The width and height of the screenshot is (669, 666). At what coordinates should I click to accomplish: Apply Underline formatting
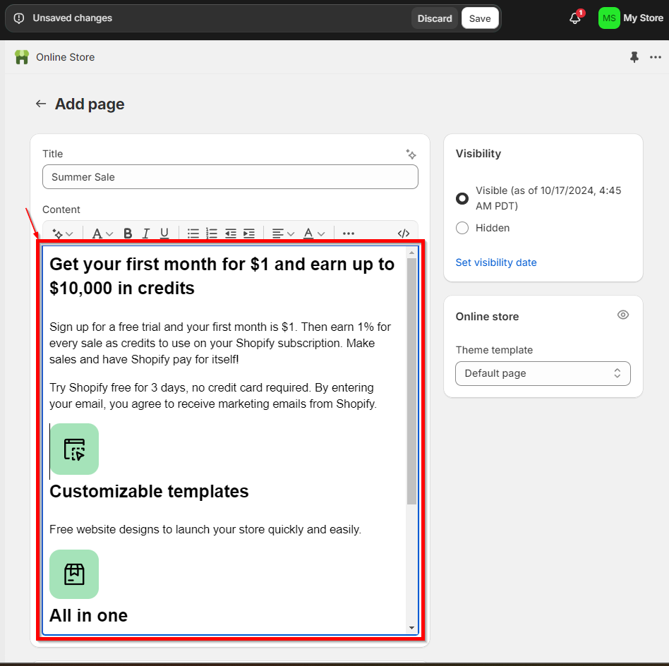pyautogui.click(x=164, y=234)
